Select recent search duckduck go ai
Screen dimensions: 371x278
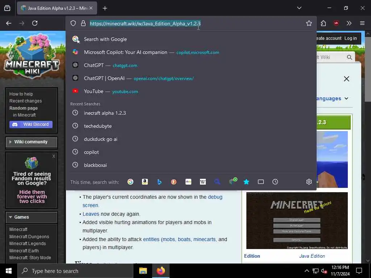click(191, 139)
